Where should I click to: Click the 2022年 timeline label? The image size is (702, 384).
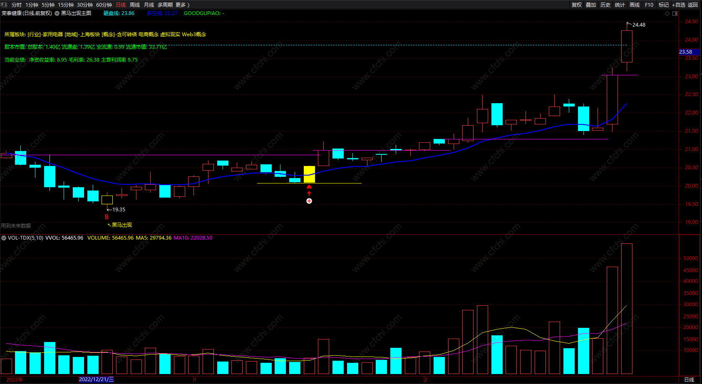coord(15,379)
